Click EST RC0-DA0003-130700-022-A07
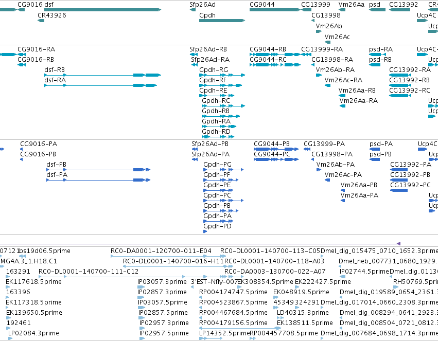The width and height of the screenshot is (438, 341). (275, 271)
